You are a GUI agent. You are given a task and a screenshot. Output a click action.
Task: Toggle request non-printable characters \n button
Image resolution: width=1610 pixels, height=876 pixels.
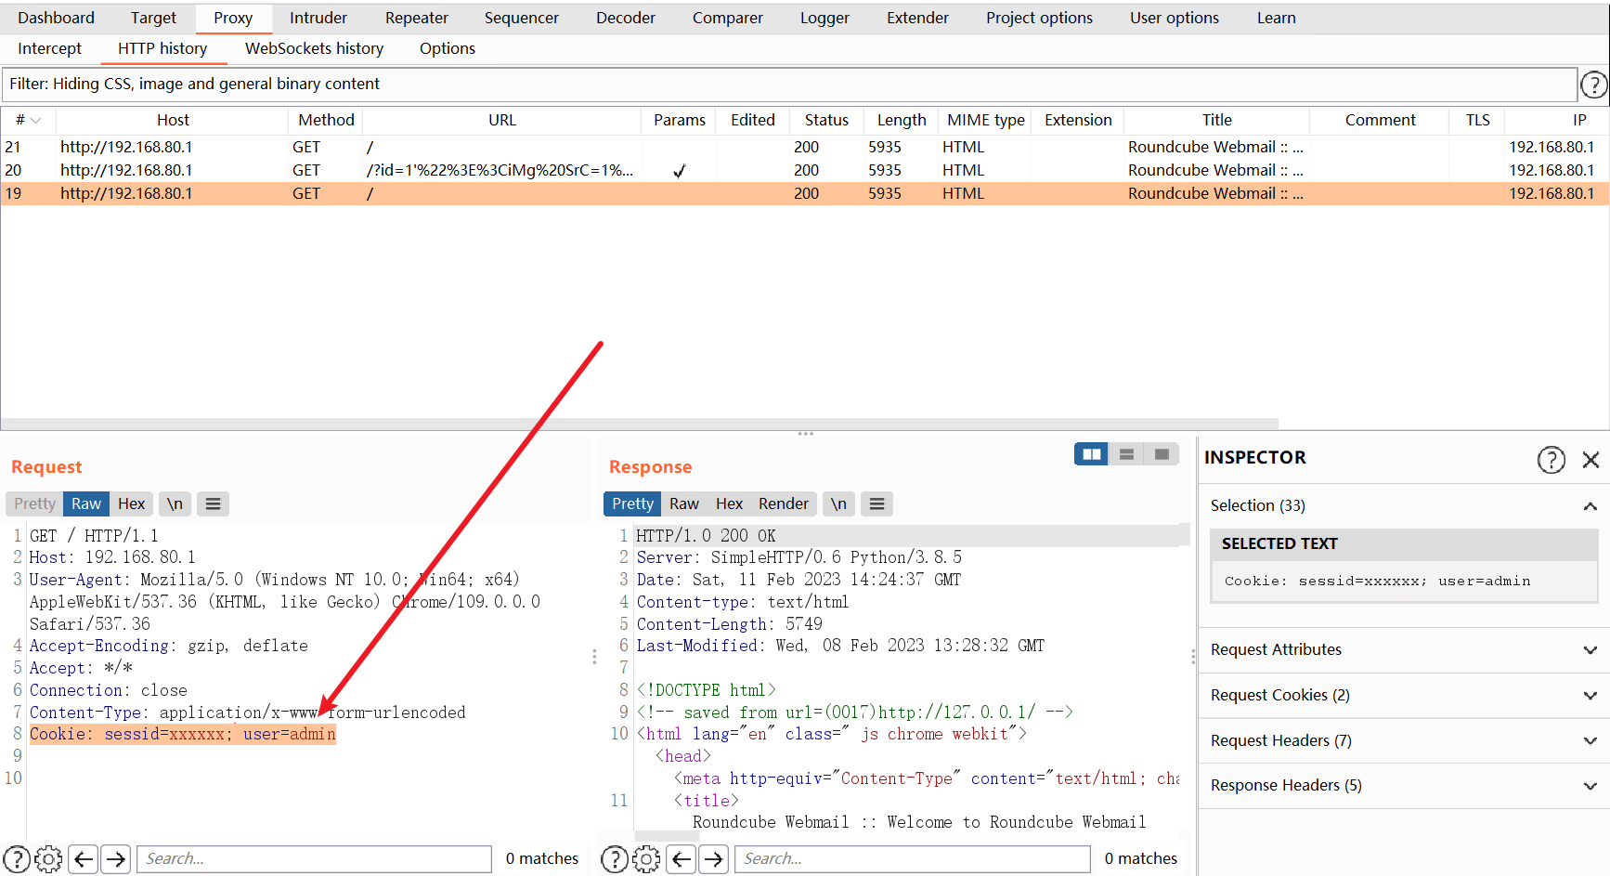point(175,503)
